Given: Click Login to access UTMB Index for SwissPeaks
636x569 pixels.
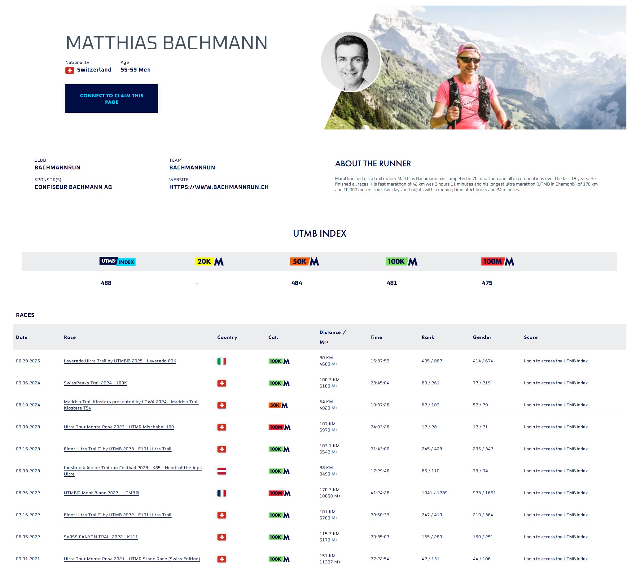Looking at the screenshot, I should coord(556,383).
